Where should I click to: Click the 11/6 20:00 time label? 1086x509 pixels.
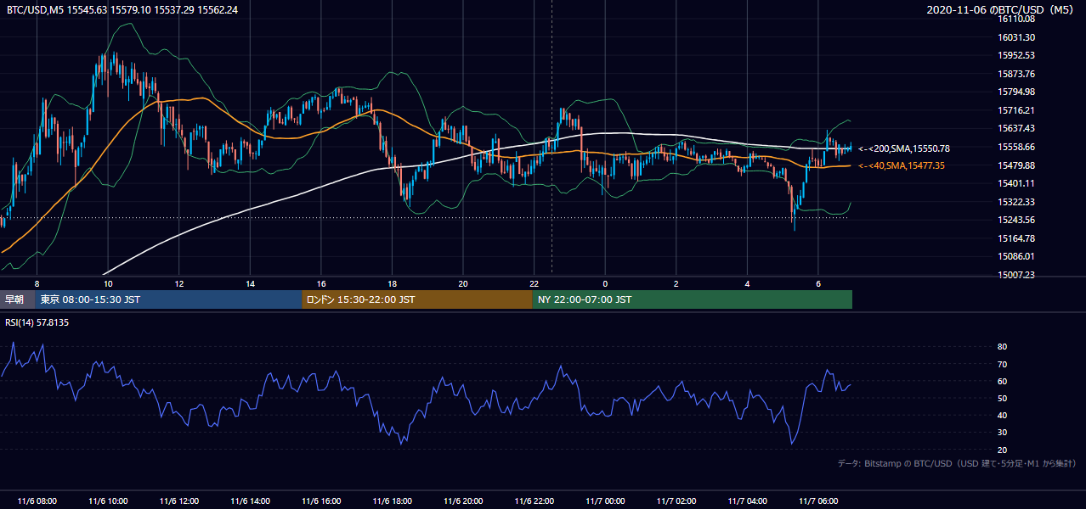[463, 501]
